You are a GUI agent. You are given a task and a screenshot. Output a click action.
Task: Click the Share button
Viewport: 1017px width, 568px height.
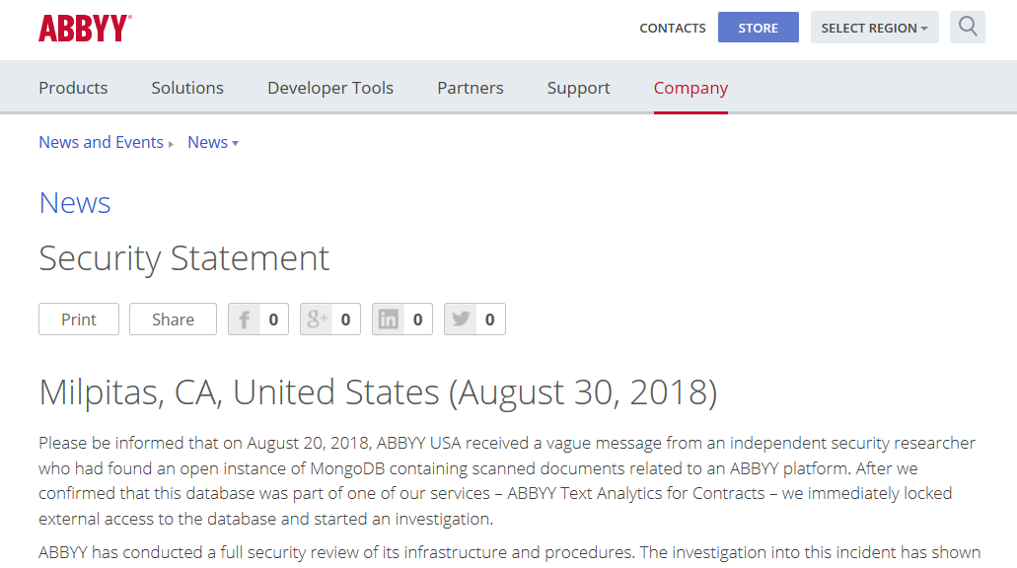(174, 319)
